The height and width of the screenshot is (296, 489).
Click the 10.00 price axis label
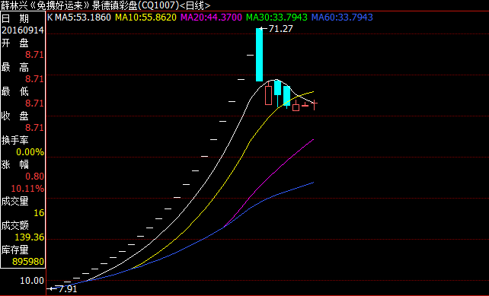tap(32, 281)
